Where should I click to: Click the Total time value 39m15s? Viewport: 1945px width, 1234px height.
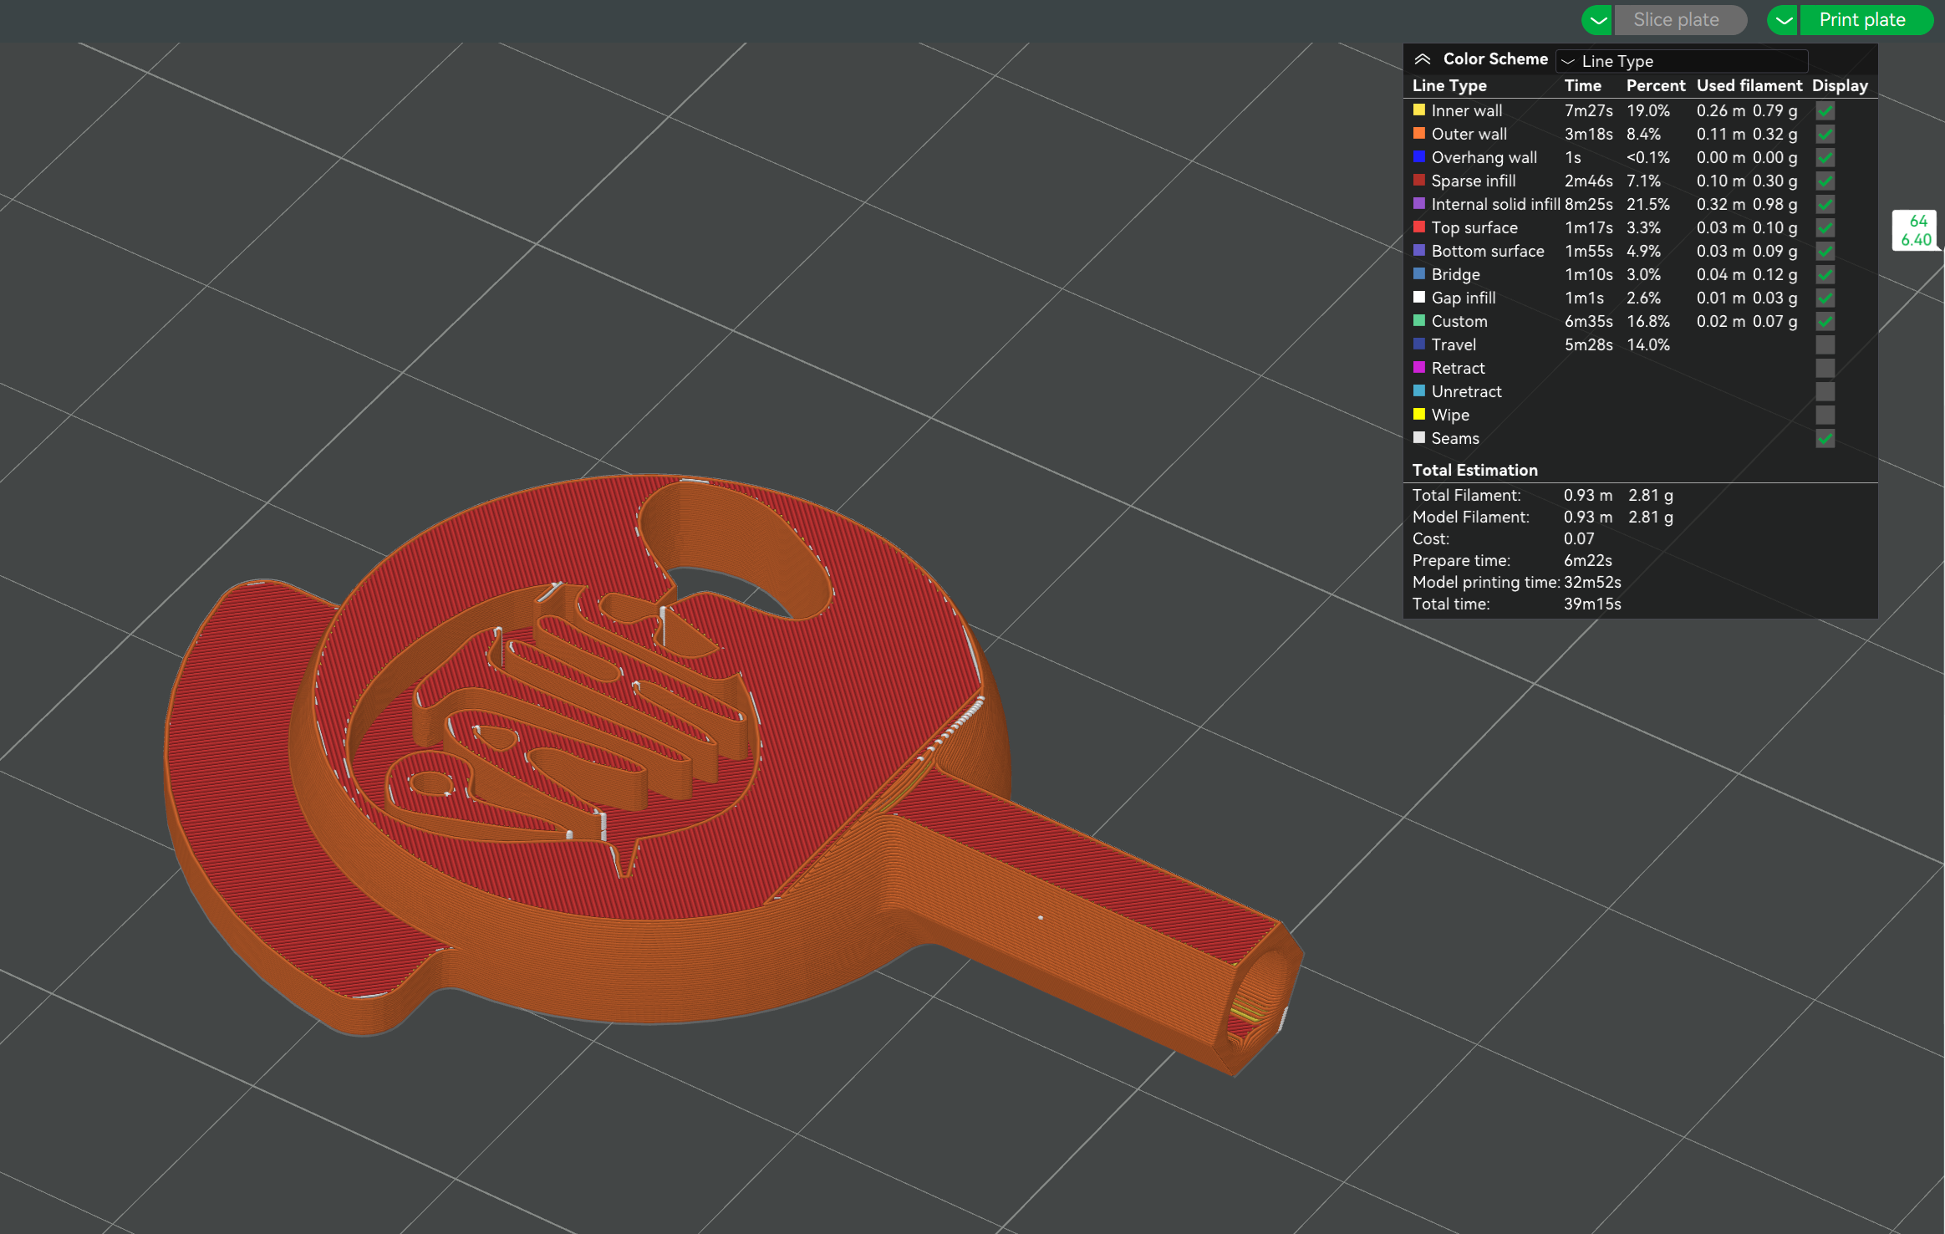(1592, 604)
